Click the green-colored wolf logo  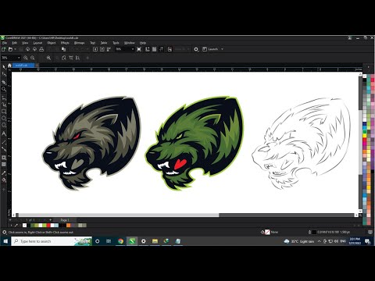[x=195, y=143]
